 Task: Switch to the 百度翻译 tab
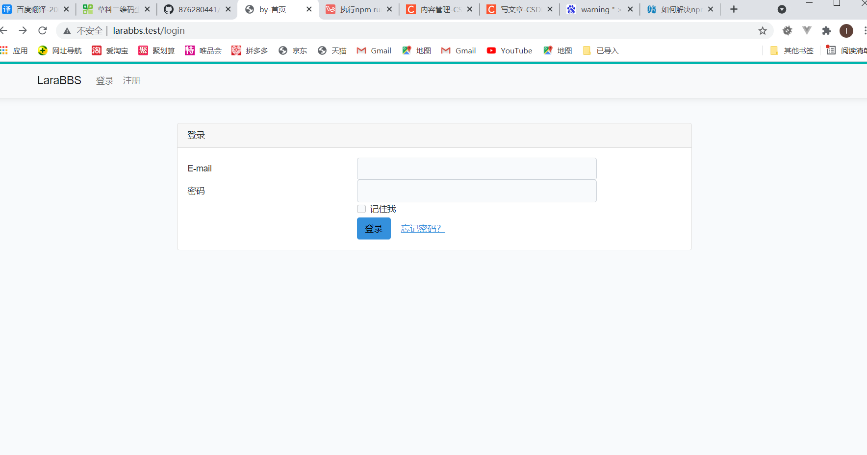point(37,9)
